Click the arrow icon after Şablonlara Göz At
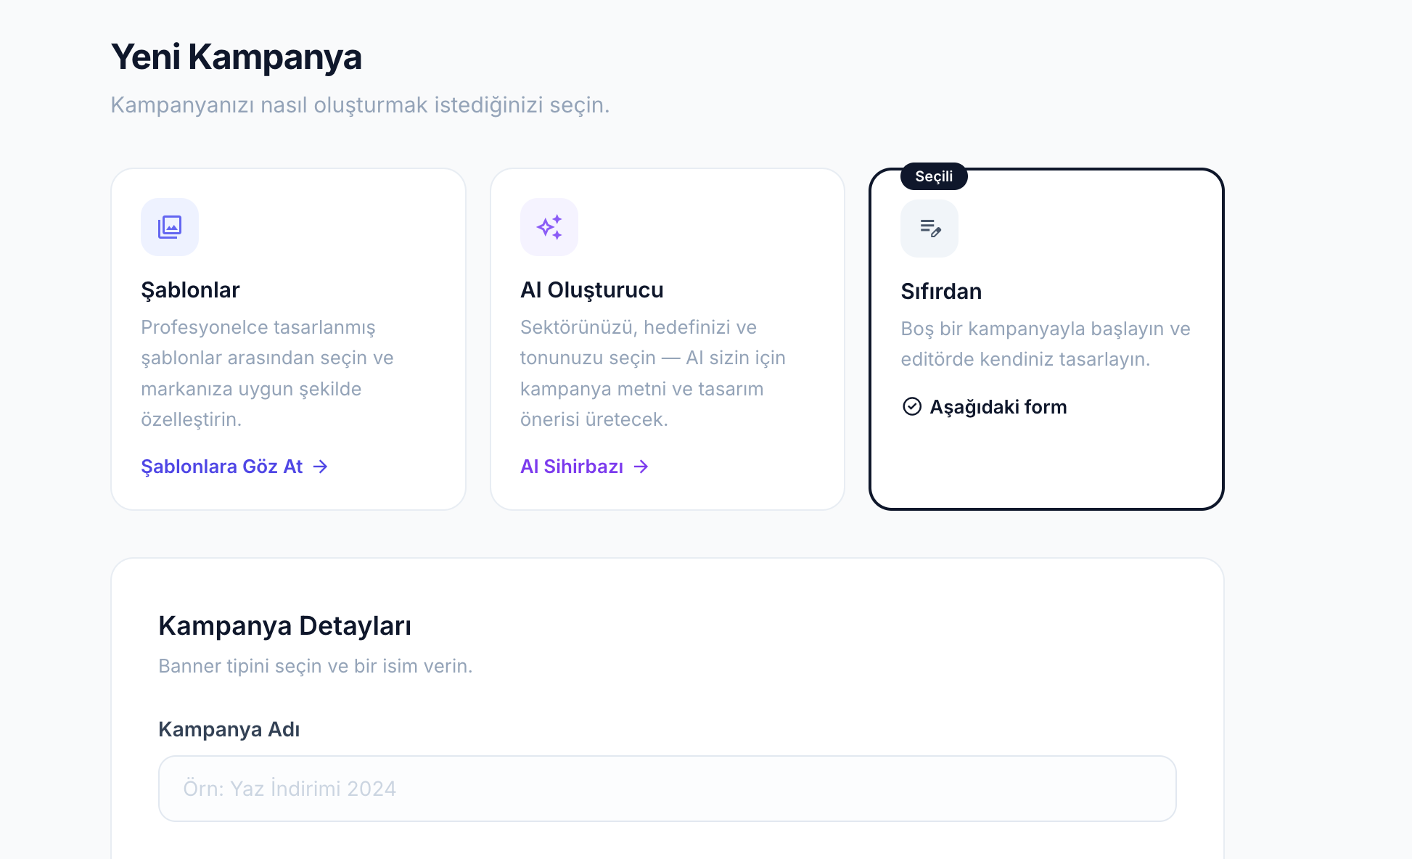 coord(320,467)
